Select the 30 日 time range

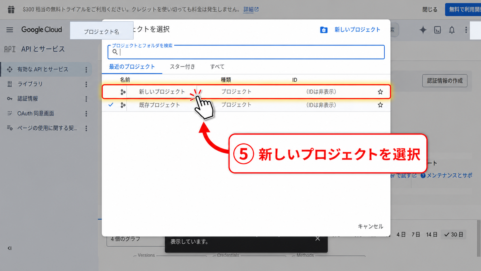tap(454, 235)
